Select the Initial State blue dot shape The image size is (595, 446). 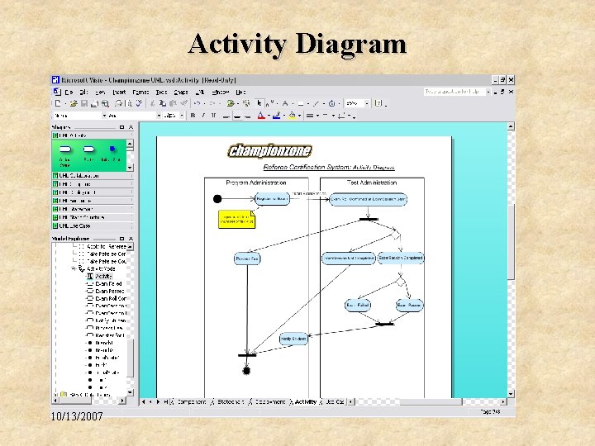point(112,153)
